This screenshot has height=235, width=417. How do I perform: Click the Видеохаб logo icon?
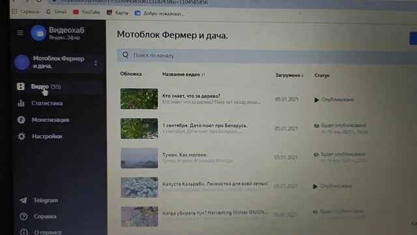38,33
